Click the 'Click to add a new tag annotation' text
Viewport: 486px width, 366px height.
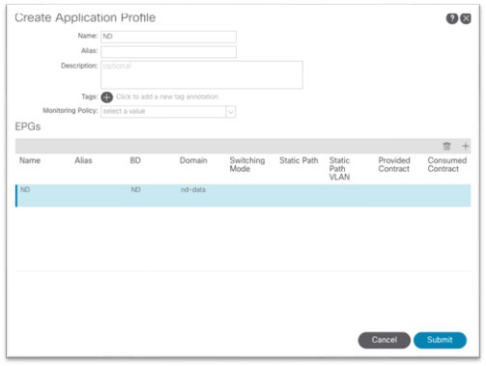(167, 97)
